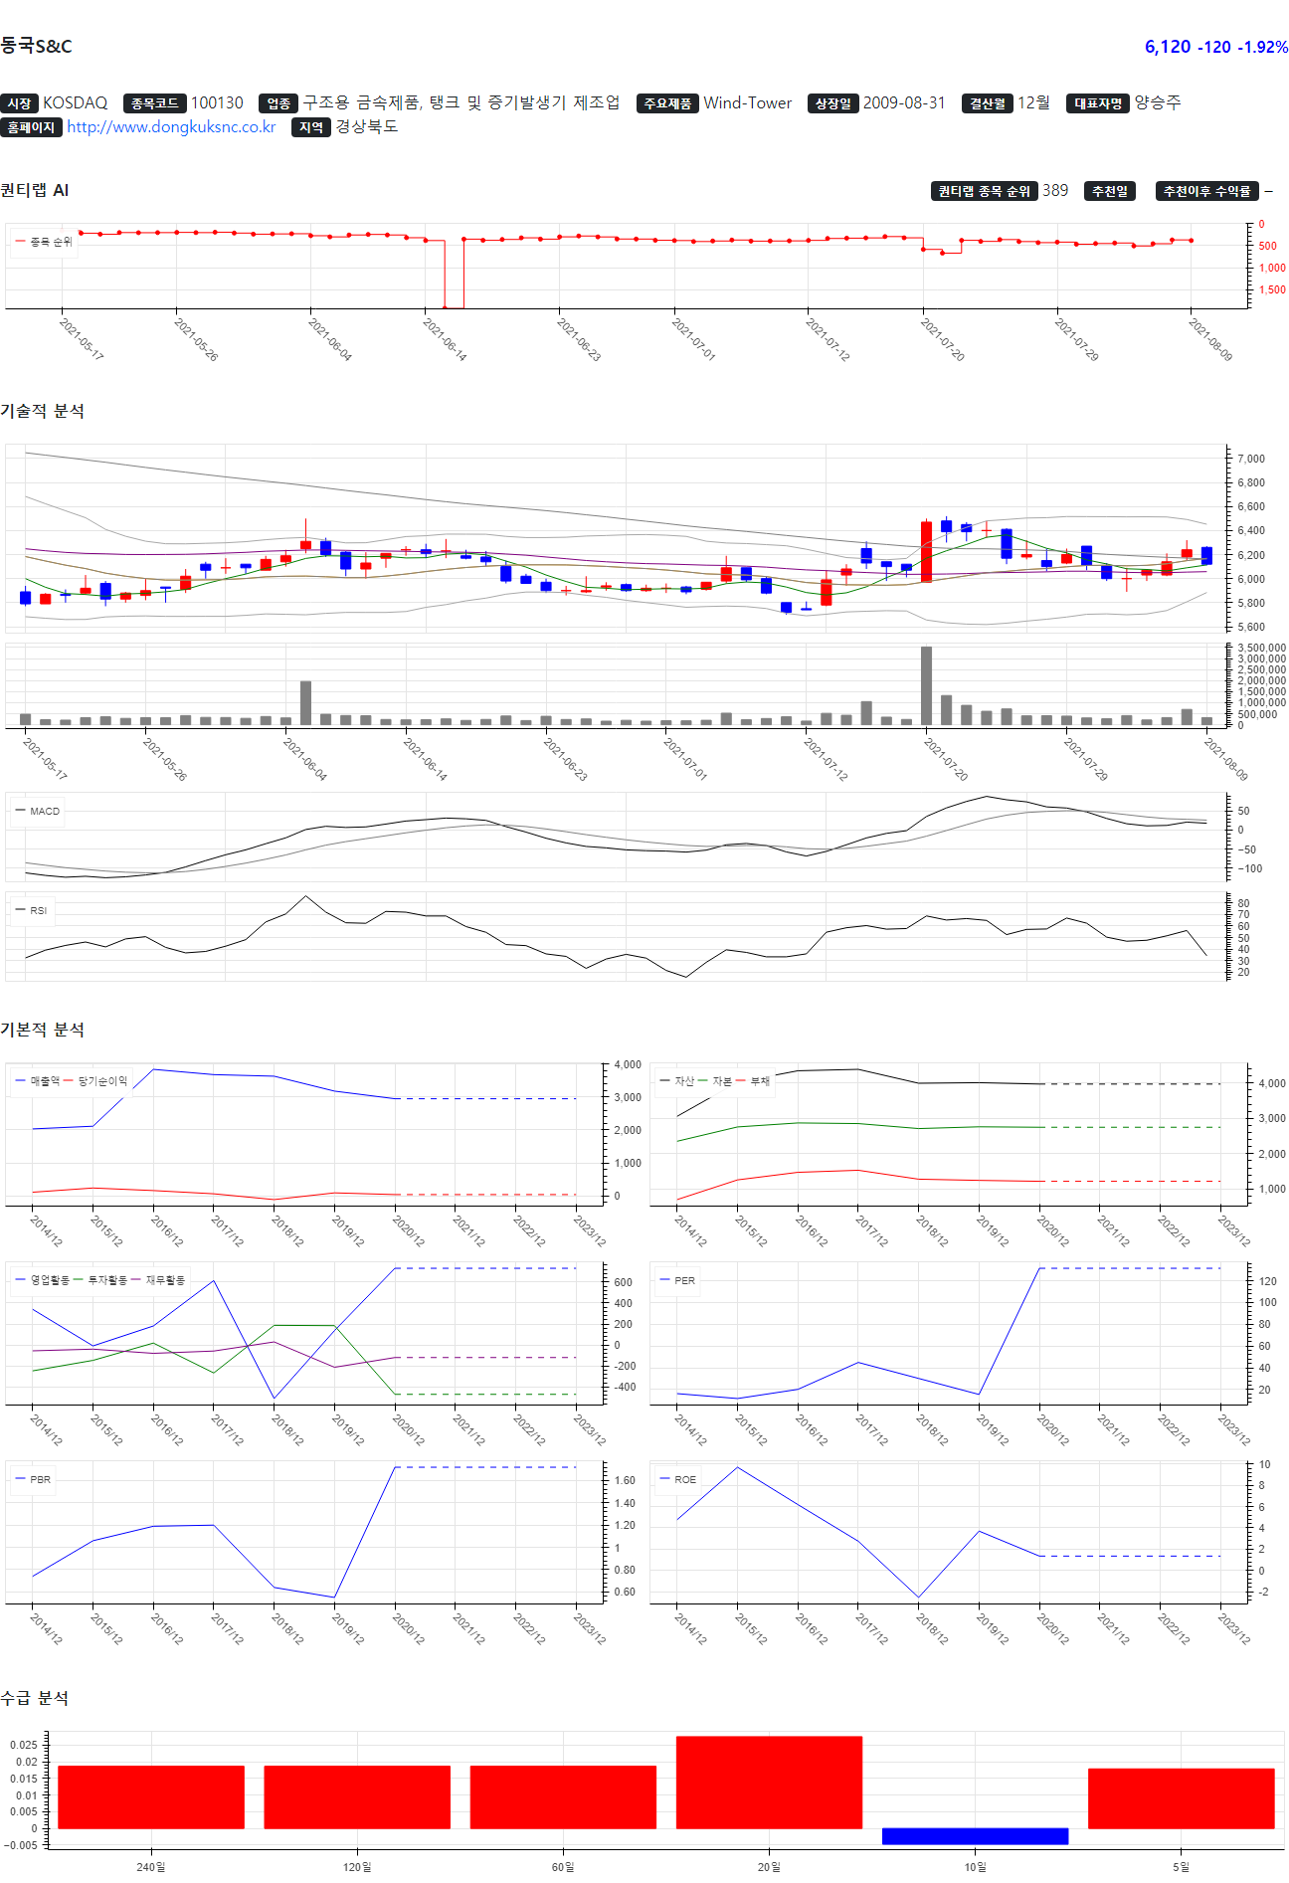Viewport: 1289px width, 1883px height.
Task: Click the rank value 389
Action: coord(1055,190)
